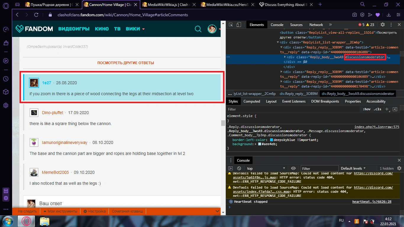
Task: Click the ad blocker shield icon
Action: click(x=362, y=15)
